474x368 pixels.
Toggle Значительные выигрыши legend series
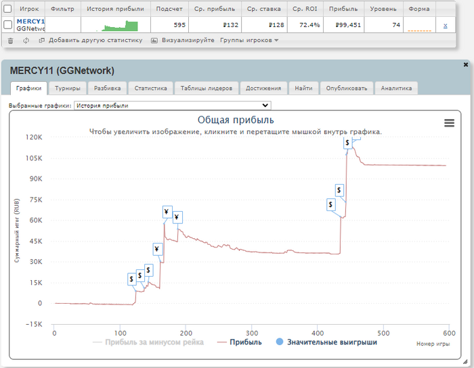(x=326, y=342)
